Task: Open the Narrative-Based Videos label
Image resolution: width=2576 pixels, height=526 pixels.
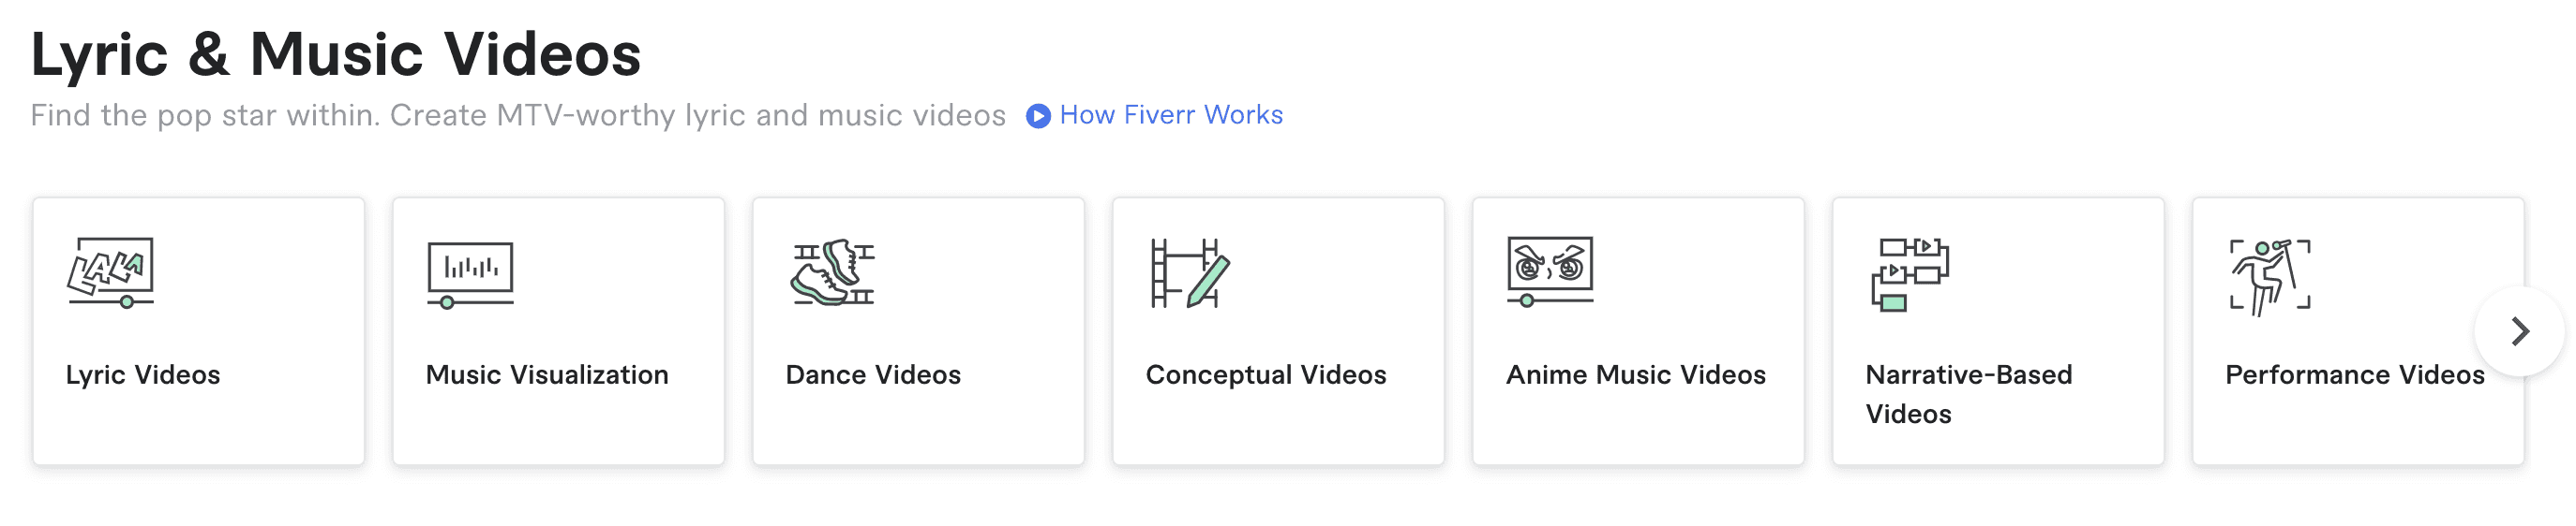Action: point(1969,394)
